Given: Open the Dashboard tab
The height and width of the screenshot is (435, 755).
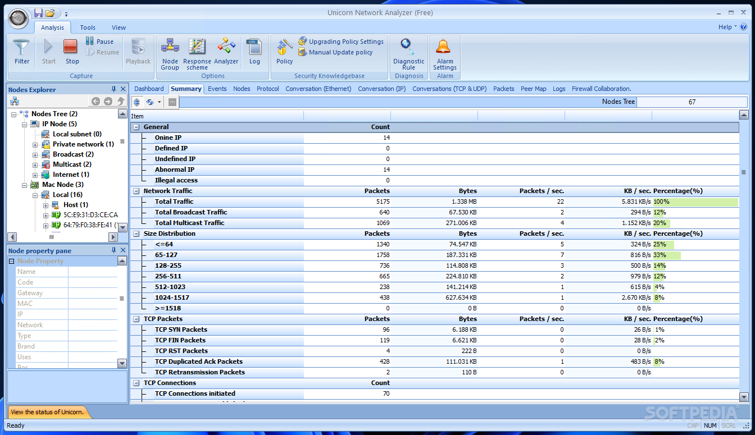Looking at the screenshot, I should tap(149, 89).
